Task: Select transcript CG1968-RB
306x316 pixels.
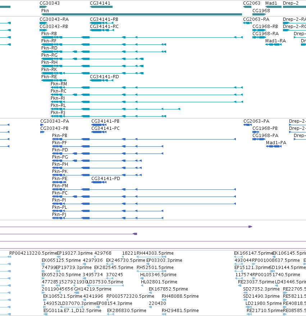Action: [x=265, y=27]
